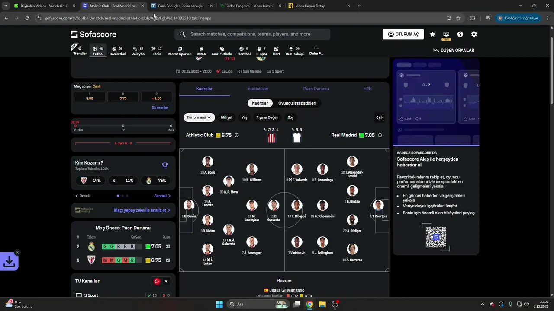Click Maçı yapay zeka ile analiz et
554x311 pixels.
pos(142,210)
